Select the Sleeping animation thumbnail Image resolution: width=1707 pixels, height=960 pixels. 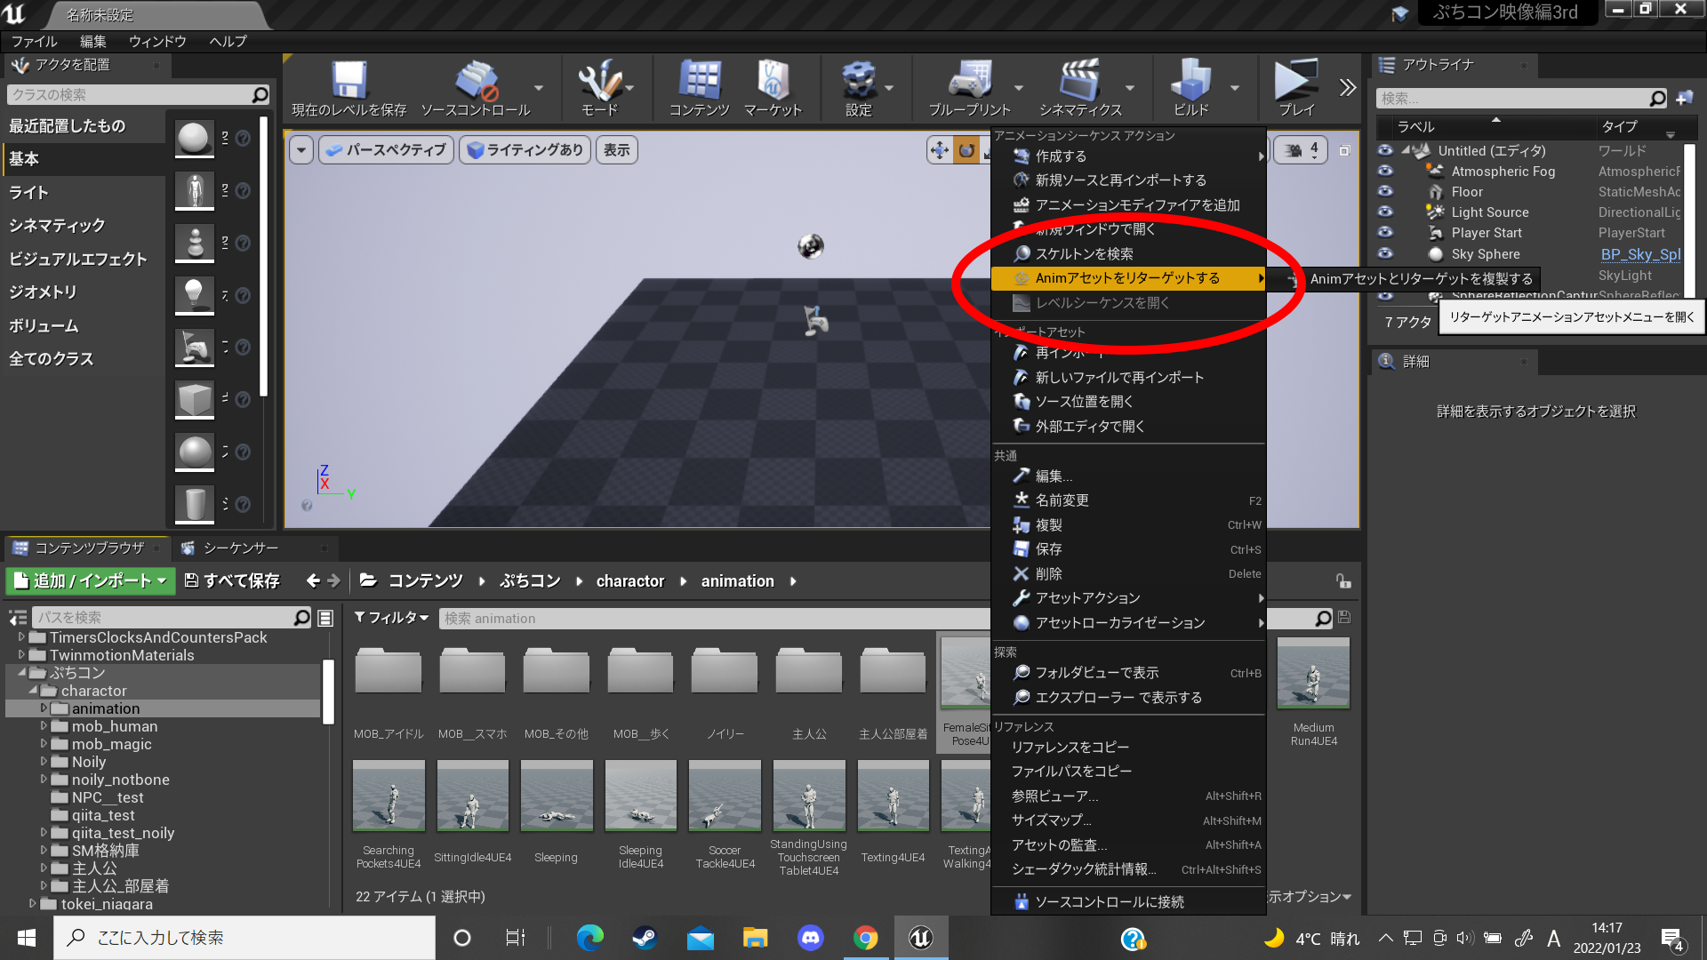[x=556, y=796]
